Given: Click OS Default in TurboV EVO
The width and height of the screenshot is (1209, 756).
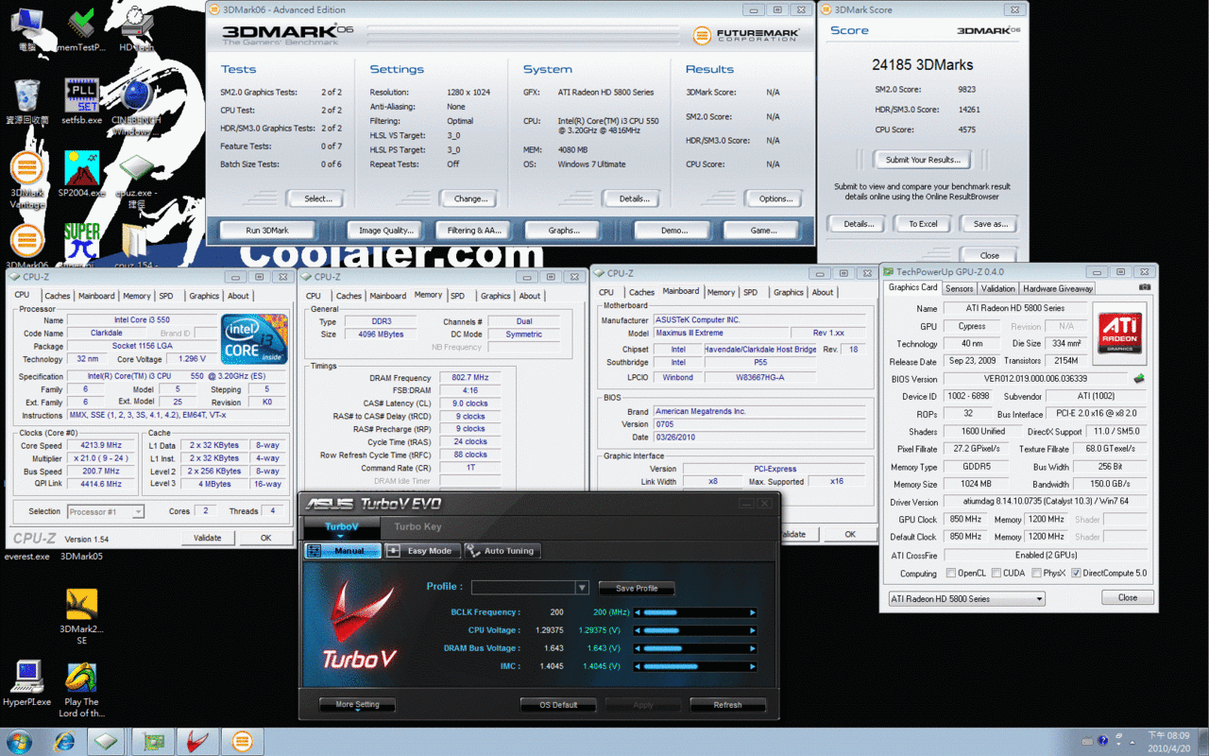Looking at the screenshot, I should pos(558,705).
